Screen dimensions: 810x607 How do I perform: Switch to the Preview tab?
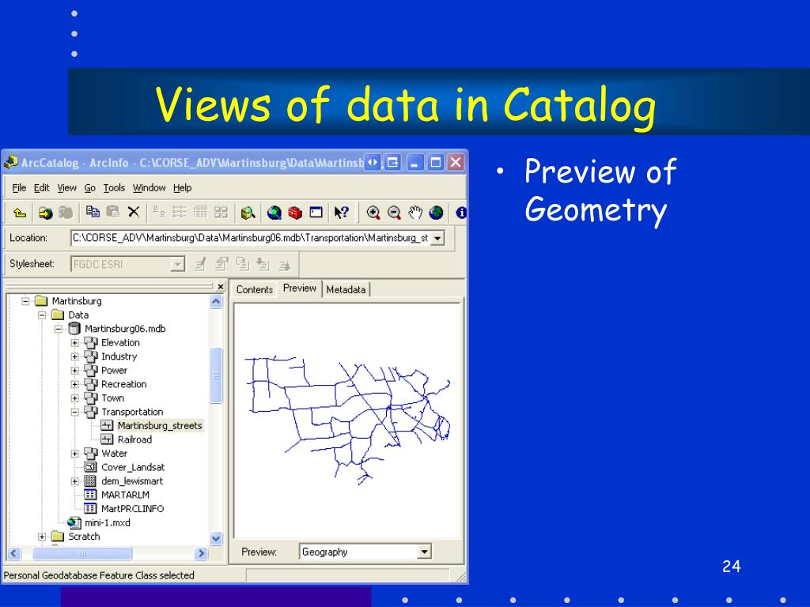coord(300,288)
